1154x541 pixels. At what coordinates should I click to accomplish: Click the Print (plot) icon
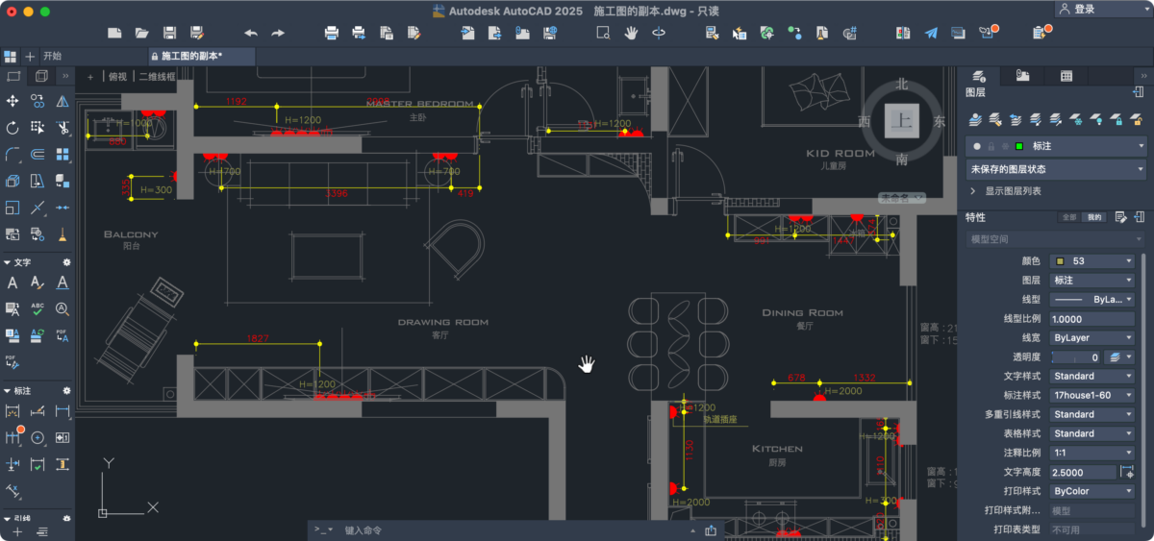(x=332, y=33)
